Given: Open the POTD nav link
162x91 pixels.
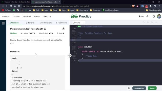Looking at the screenshot, I should pyautogui.click(x=47, y=16).
